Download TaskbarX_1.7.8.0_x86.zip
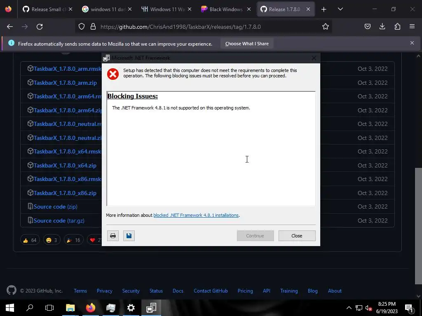 [65, 193]
